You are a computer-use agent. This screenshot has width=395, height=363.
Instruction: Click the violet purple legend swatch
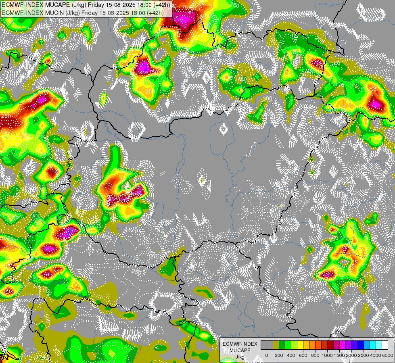click(x=349, y=345)
